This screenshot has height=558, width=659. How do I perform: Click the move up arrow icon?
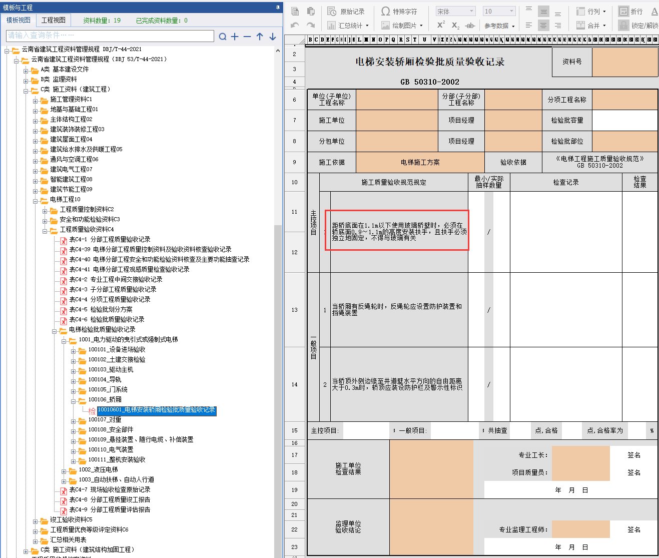coord(260,37)
